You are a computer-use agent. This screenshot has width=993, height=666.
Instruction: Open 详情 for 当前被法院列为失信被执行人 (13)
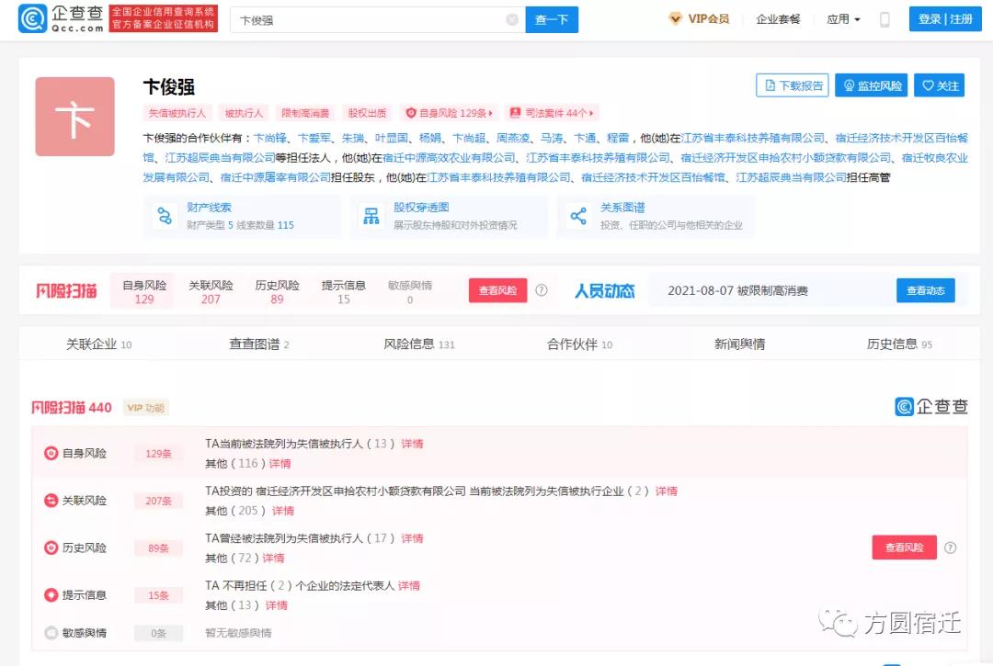[412, 444]
